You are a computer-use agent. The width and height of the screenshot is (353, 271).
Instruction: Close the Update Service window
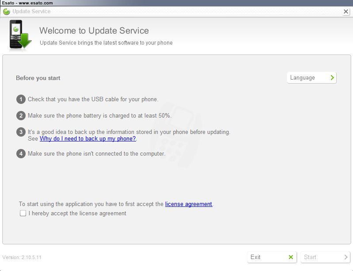[x=346, y=11]
